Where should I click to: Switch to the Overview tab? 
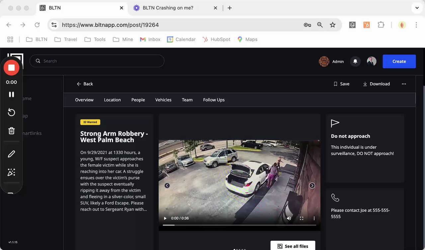click(x=84, y=100)
